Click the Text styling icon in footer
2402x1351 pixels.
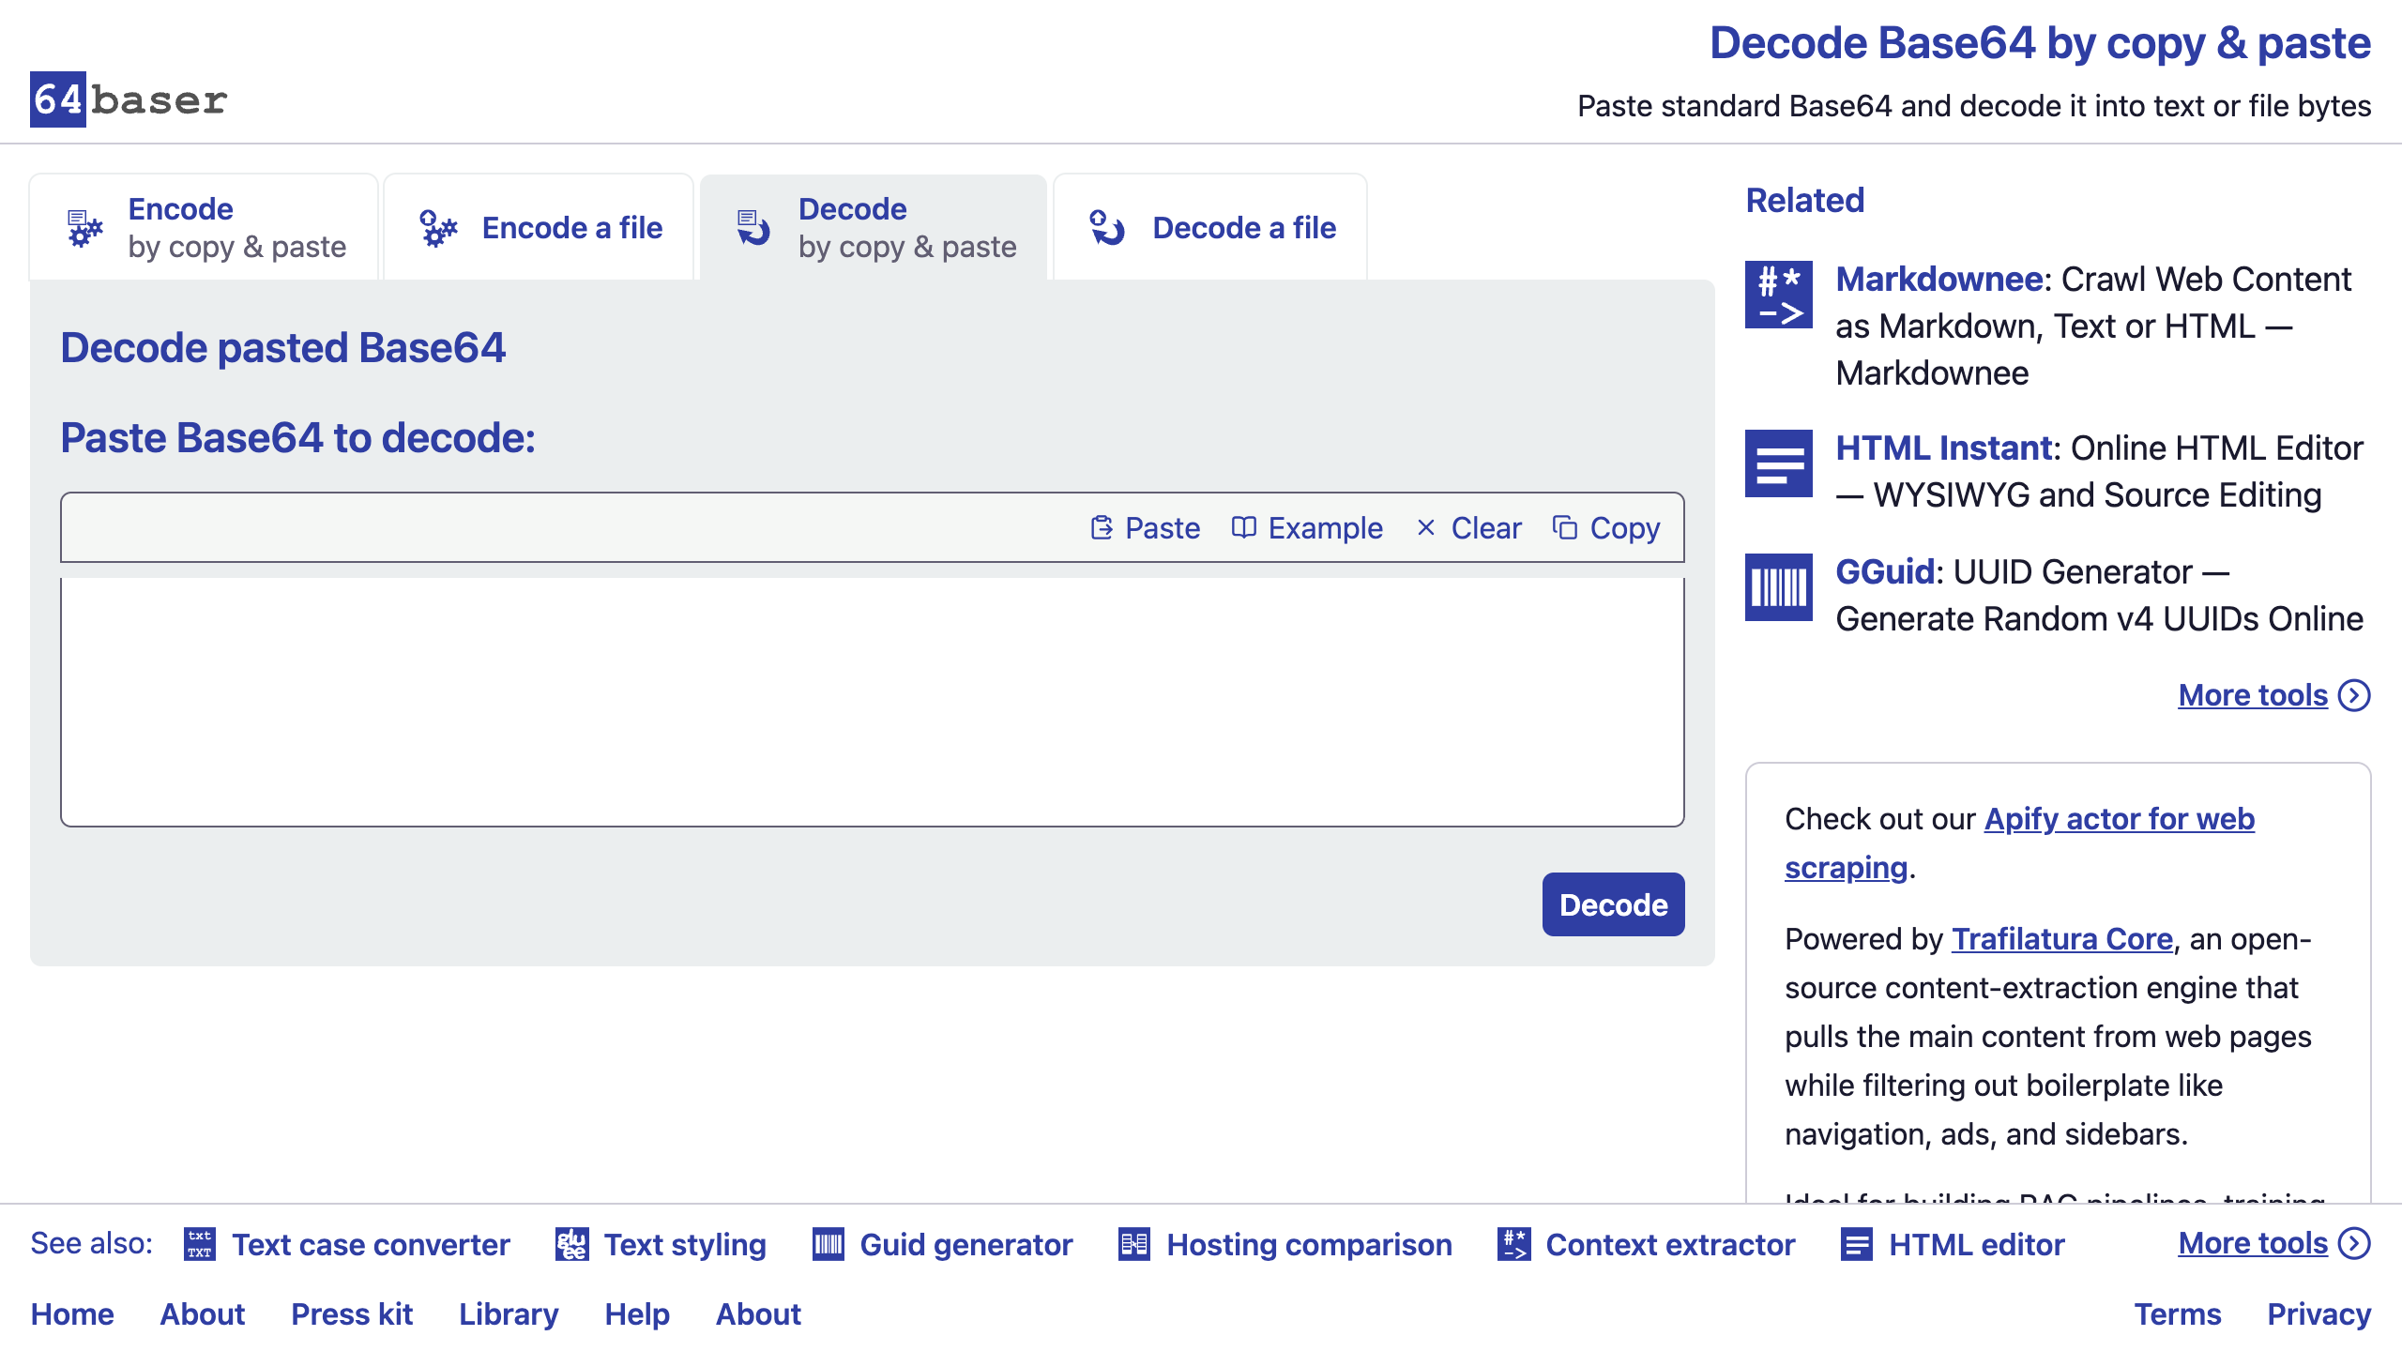(571, 1244)
